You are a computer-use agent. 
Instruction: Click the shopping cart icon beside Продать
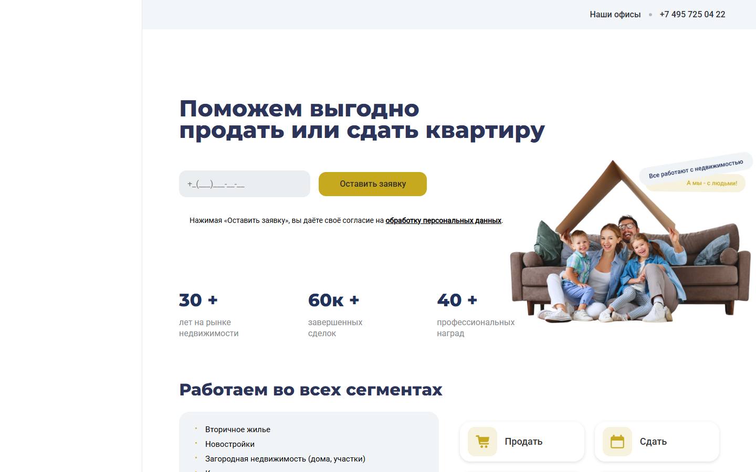(482, 442)
